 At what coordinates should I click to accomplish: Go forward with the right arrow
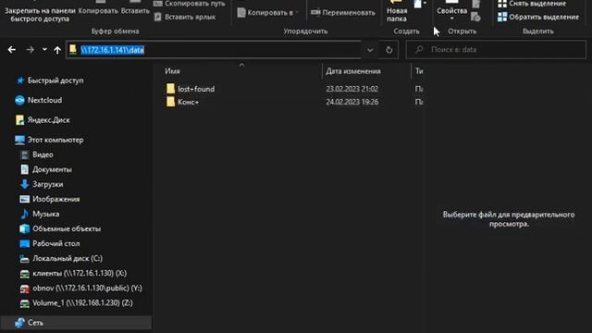[30, 49]
